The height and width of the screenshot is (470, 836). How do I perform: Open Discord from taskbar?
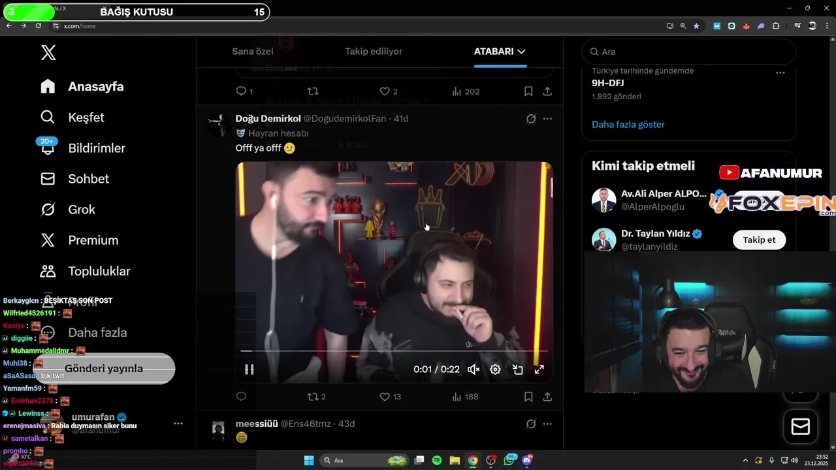[x=527, y=460]
